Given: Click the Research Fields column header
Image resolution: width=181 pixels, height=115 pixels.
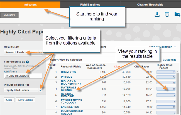Looking at the screenshot, I should pos(71,67).
